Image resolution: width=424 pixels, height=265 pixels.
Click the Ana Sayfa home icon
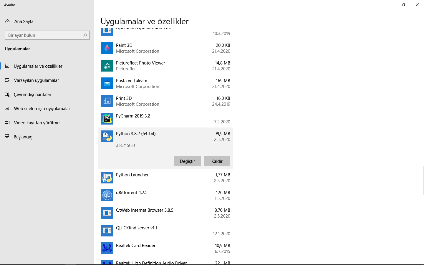[7, 21]
